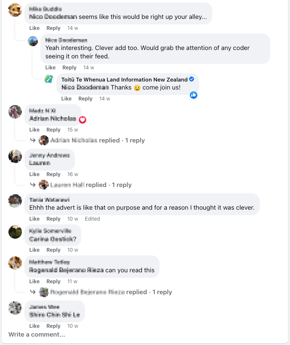290x345 pixels.
Task: Like the 'Yeah interesting. Clever add' reply
Action: 51,68
